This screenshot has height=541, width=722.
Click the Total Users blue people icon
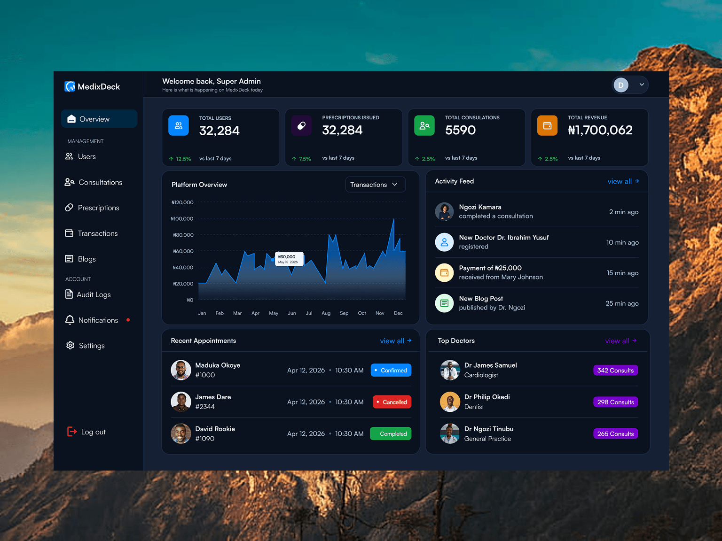click(179, 125)
